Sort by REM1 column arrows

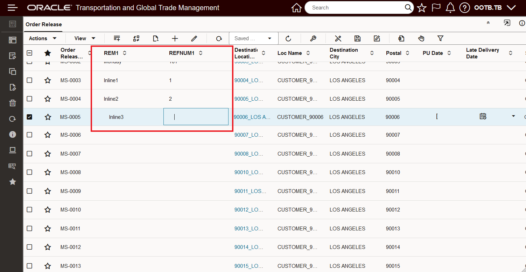point(125,53)
